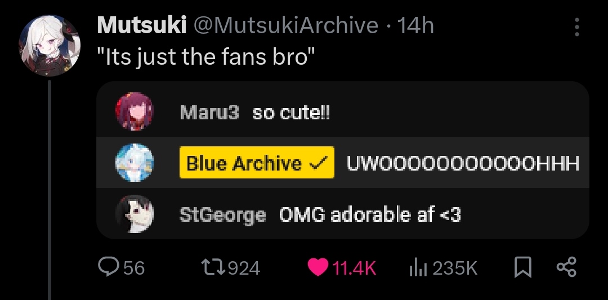This screenshot has height=300, width=608.
Task: Click the StGeorge username in chat
Action: [222, 216]
